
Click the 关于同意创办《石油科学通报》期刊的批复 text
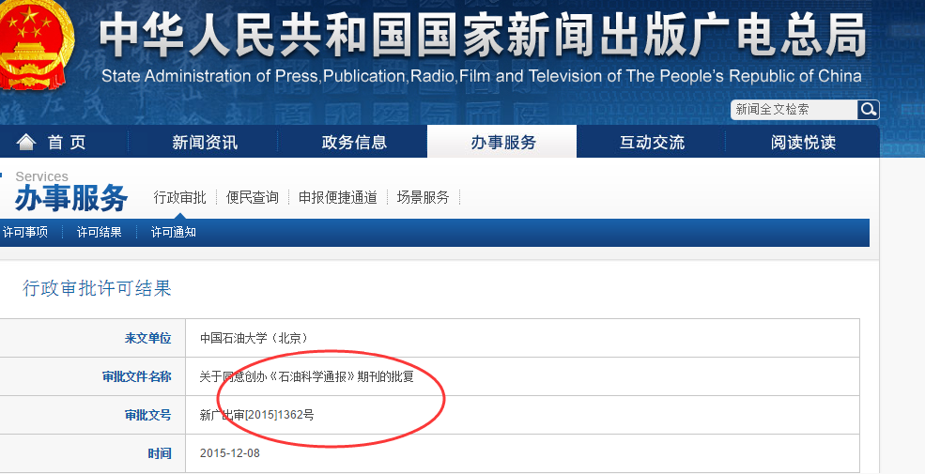tap(307, 376)
